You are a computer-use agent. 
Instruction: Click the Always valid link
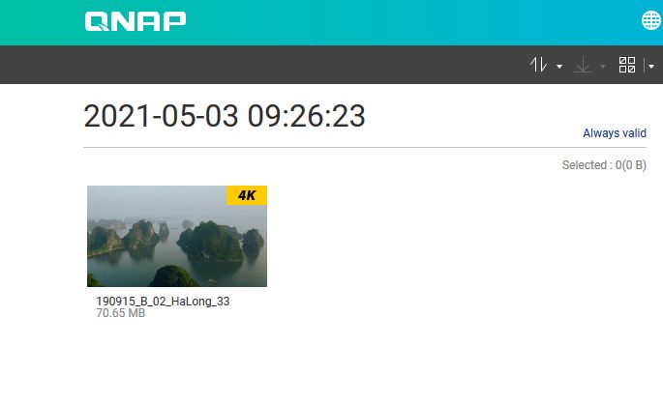[615, 133]
